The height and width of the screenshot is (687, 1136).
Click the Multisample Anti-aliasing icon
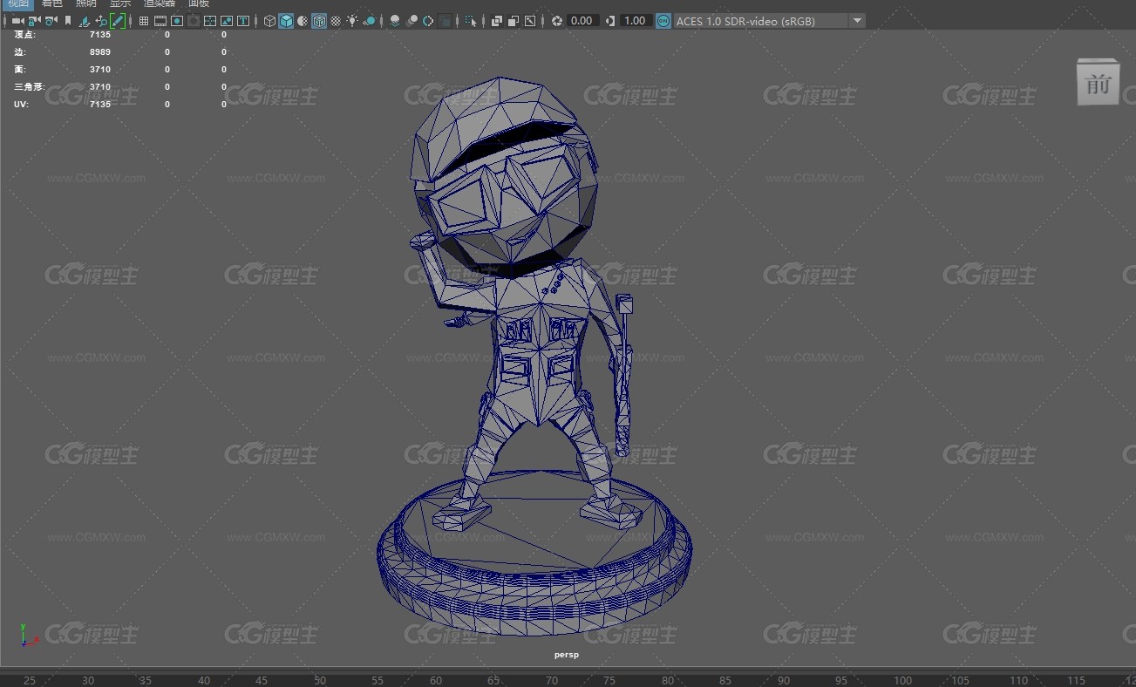[429, 21]
